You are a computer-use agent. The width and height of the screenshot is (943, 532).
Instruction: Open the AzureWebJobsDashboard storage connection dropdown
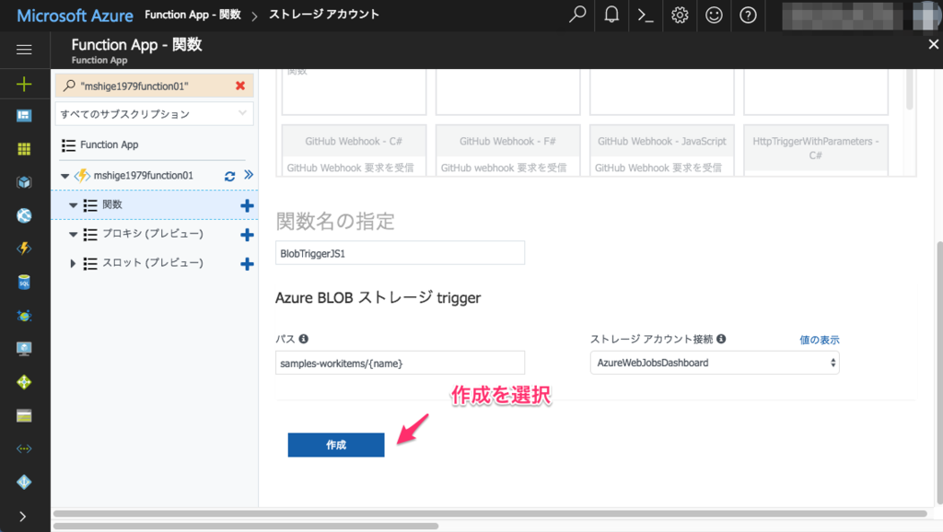[x=715, y=362]
